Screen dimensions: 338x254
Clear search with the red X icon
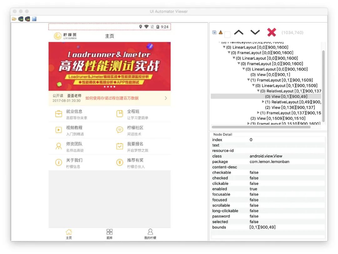tap(271, 32)
